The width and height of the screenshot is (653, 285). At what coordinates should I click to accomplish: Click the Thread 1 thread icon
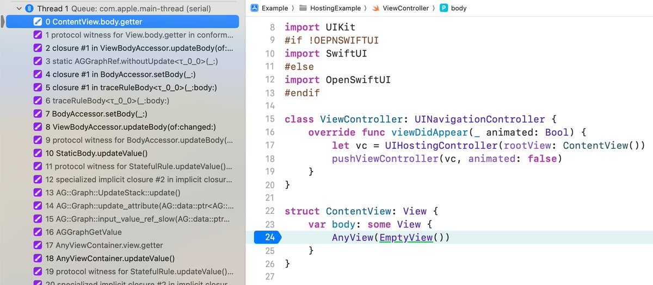pyautogui.click(x=30, y=9)
